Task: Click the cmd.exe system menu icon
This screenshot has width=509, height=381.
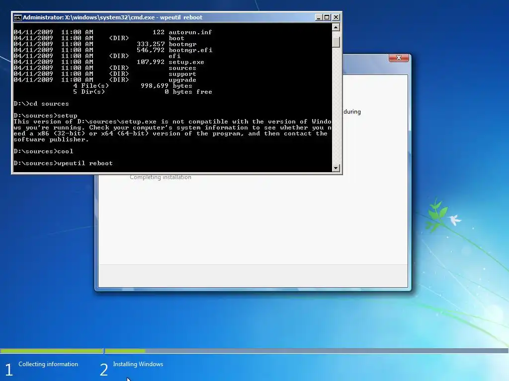Action: coord(17,17)
